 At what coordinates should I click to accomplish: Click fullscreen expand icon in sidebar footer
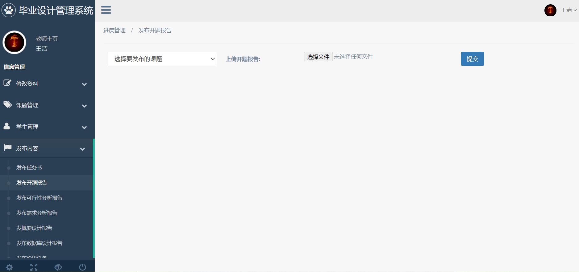click(34, 267)
